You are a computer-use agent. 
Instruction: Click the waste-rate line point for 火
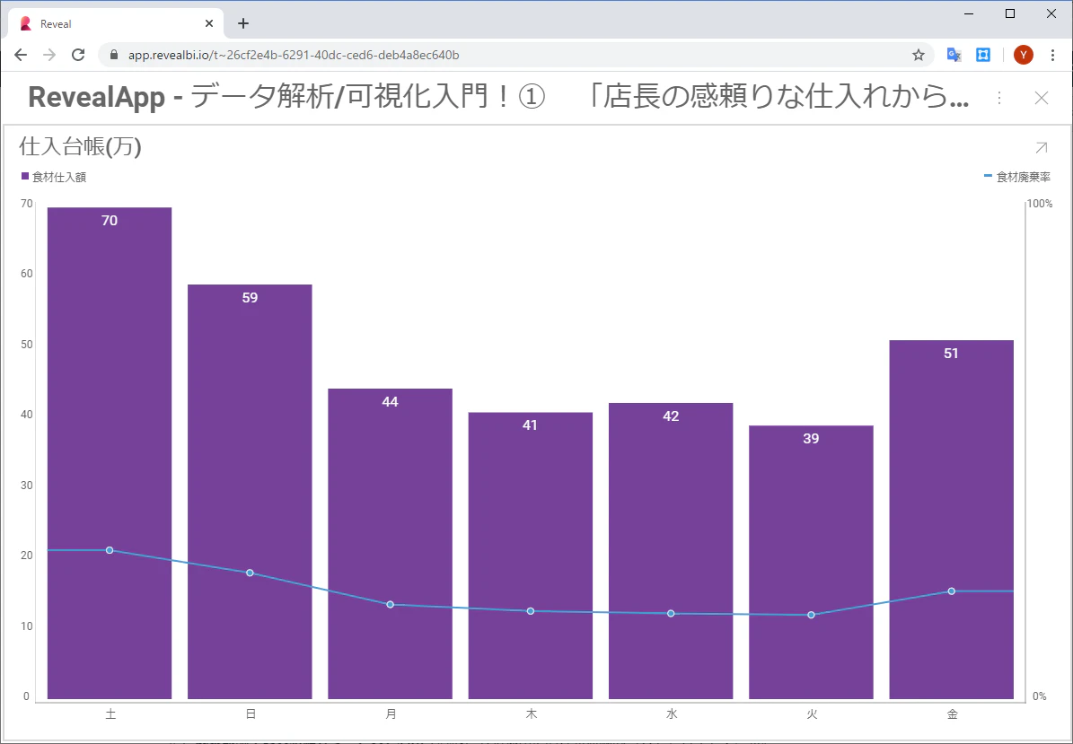click(x=811, y=615)
